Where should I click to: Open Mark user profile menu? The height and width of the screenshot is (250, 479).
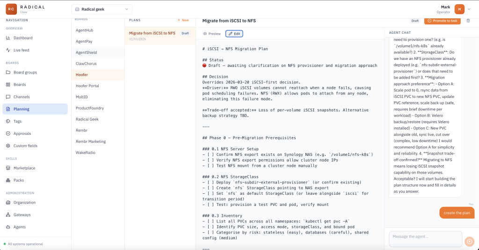[459, 9]
